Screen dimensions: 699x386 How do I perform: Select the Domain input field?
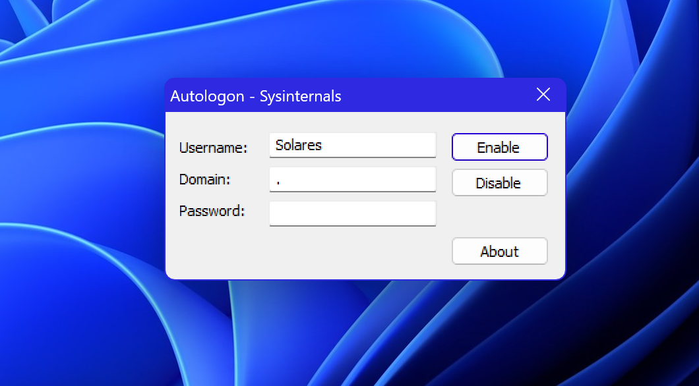tap(353, 179)
